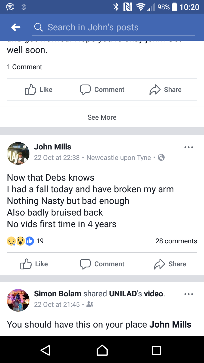This screenshot has width=204, height=363.
Task: Tap the public globe privacy icon
Action: (x=161, y=158)
